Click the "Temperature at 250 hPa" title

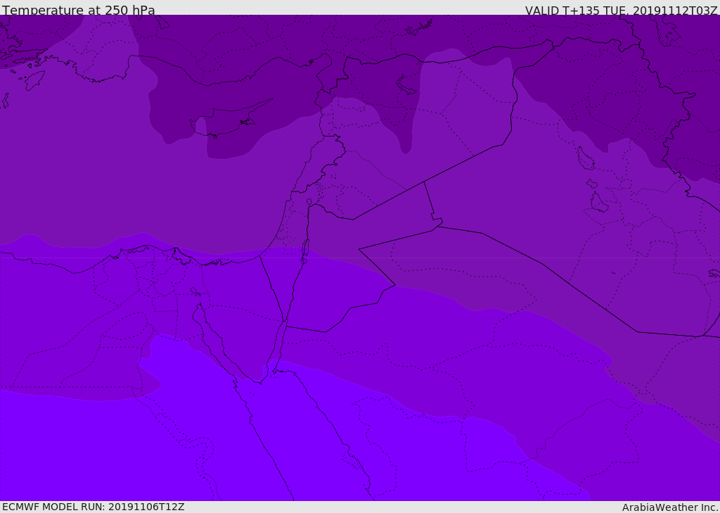[x=78, y=11]
